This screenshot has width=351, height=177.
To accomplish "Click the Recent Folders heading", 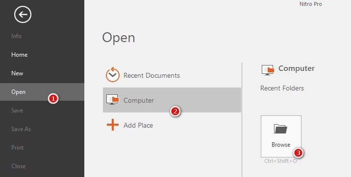I will [282, 88].
